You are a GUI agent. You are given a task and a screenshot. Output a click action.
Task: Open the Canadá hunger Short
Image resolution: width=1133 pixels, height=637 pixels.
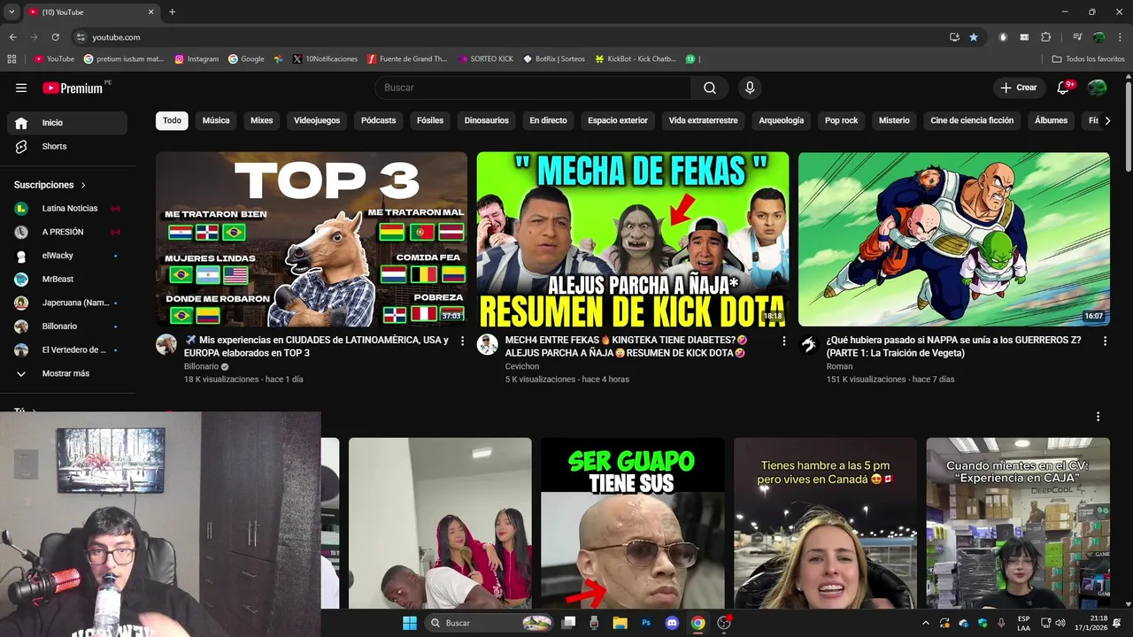tap(825, 523)
